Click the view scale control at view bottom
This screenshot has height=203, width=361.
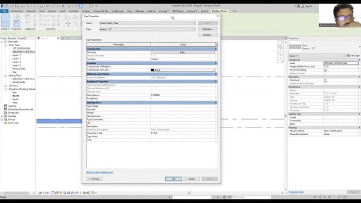pos(44,193)
